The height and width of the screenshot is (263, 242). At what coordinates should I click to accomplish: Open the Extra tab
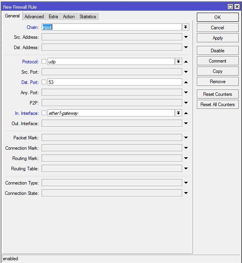point(53,17)
